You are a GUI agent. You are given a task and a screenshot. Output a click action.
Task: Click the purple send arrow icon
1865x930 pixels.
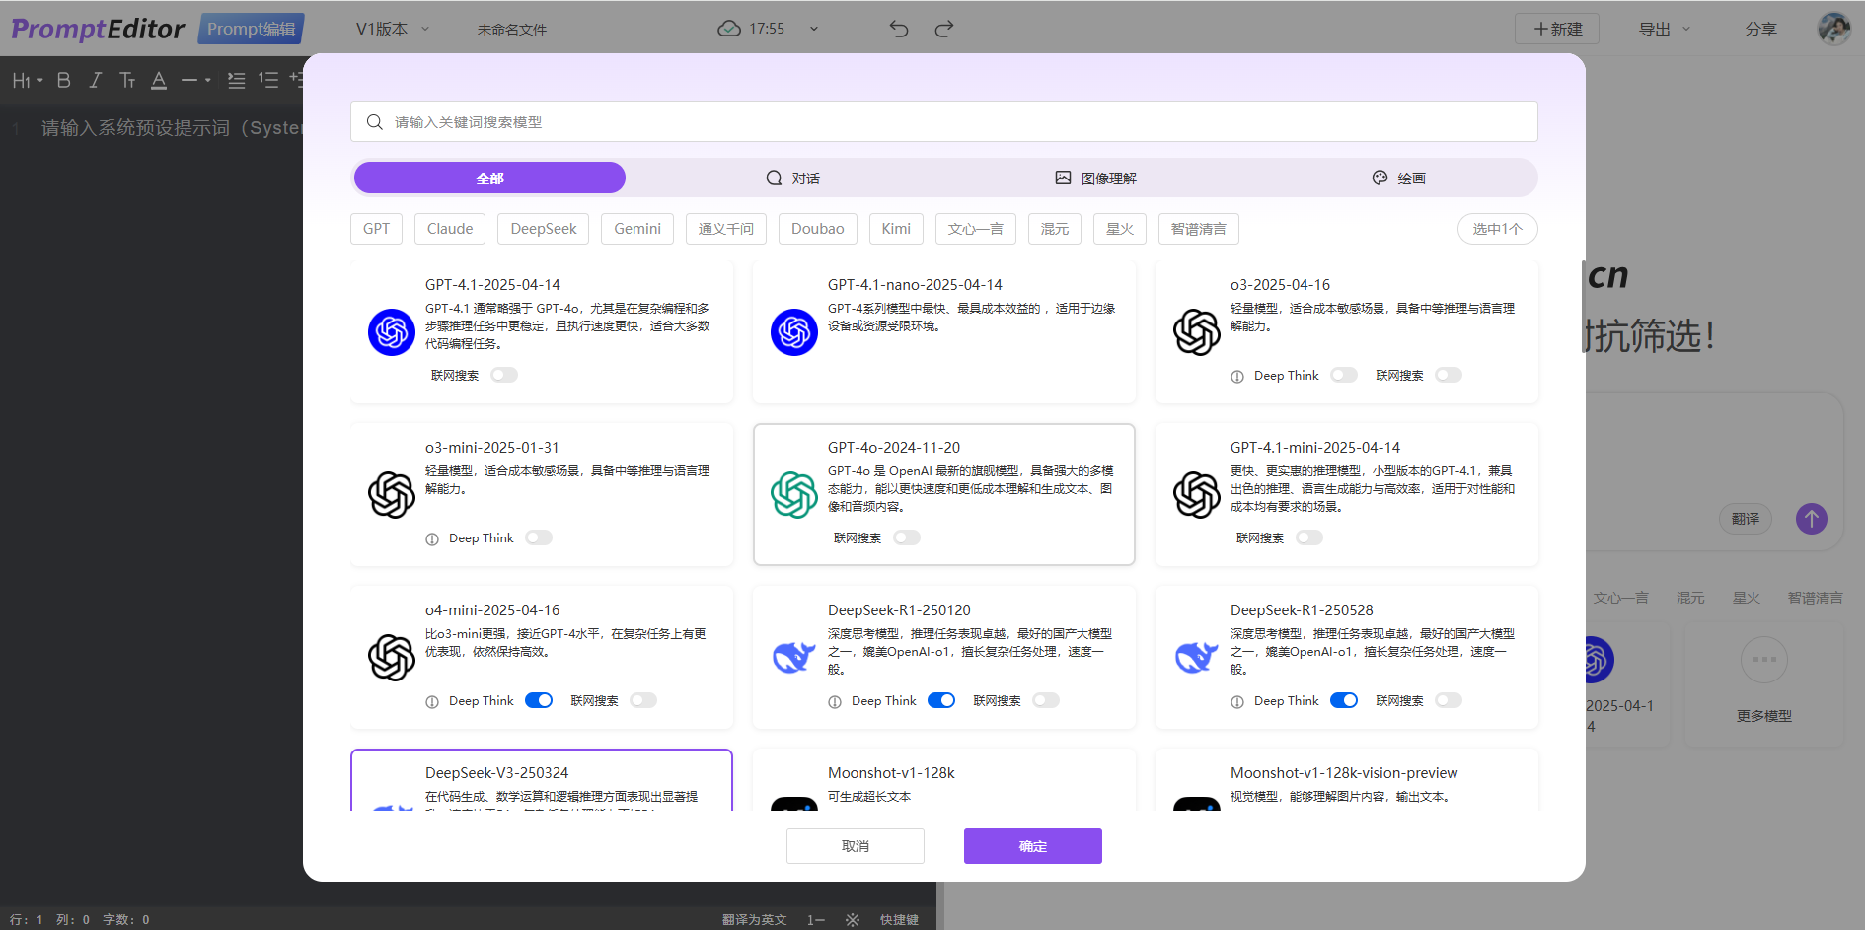(1811, 519)
